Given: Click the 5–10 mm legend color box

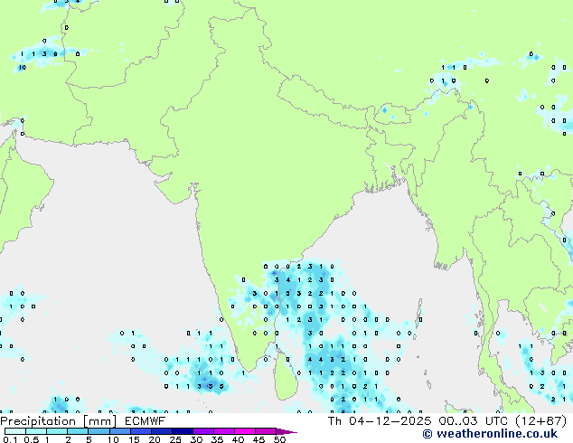Looking at the screenshot, I should [x=99, y=431].
